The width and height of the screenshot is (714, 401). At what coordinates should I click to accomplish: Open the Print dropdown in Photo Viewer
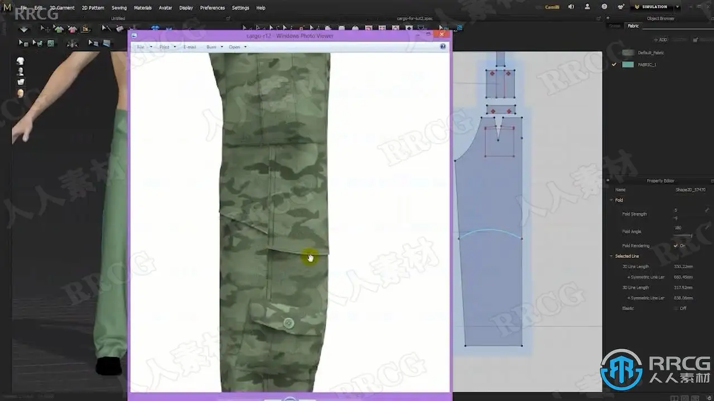pos(167,47)
